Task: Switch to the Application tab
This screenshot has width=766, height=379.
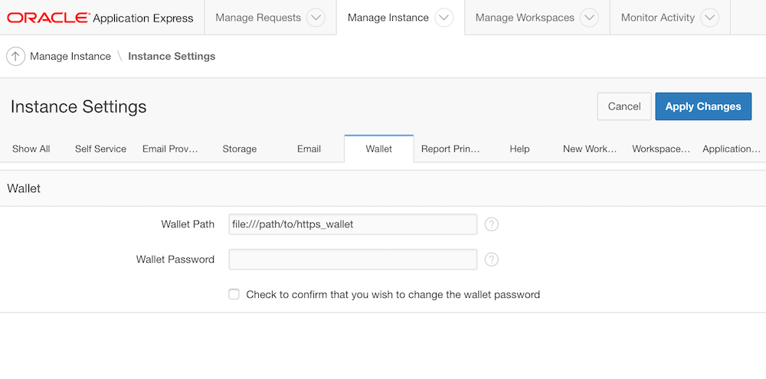Action: click(732, 149)
